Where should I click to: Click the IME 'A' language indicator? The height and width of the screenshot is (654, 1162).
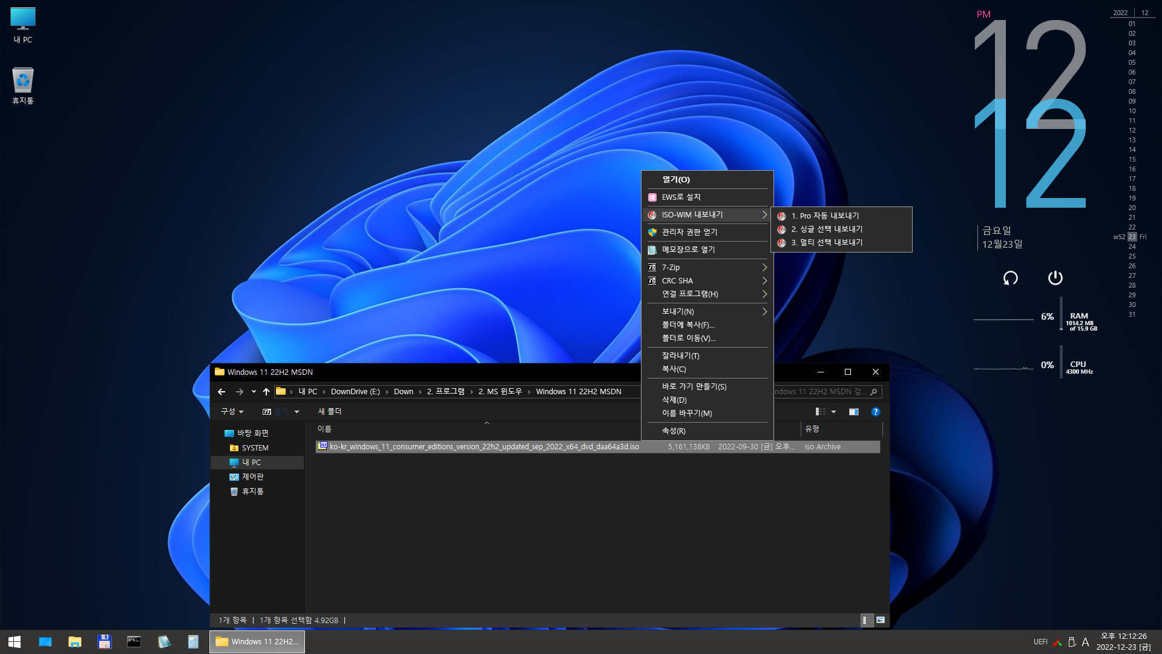1085,642
